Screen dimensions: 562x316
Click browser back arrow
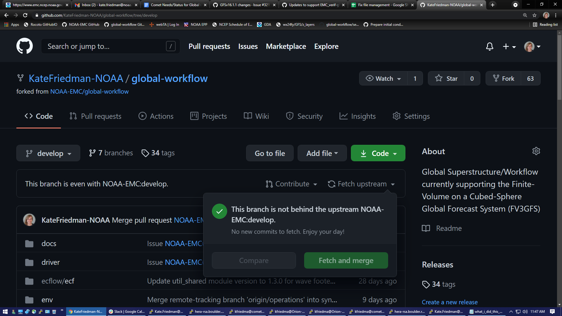click(x=6, y=15)
